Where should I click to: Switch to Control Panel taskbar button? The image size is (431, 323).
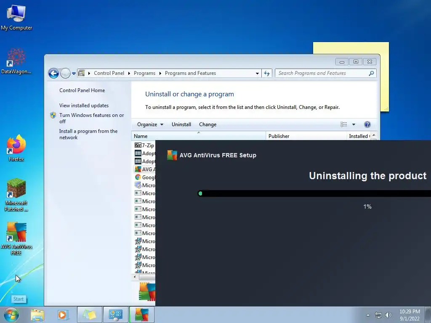(x=115, y=315)
